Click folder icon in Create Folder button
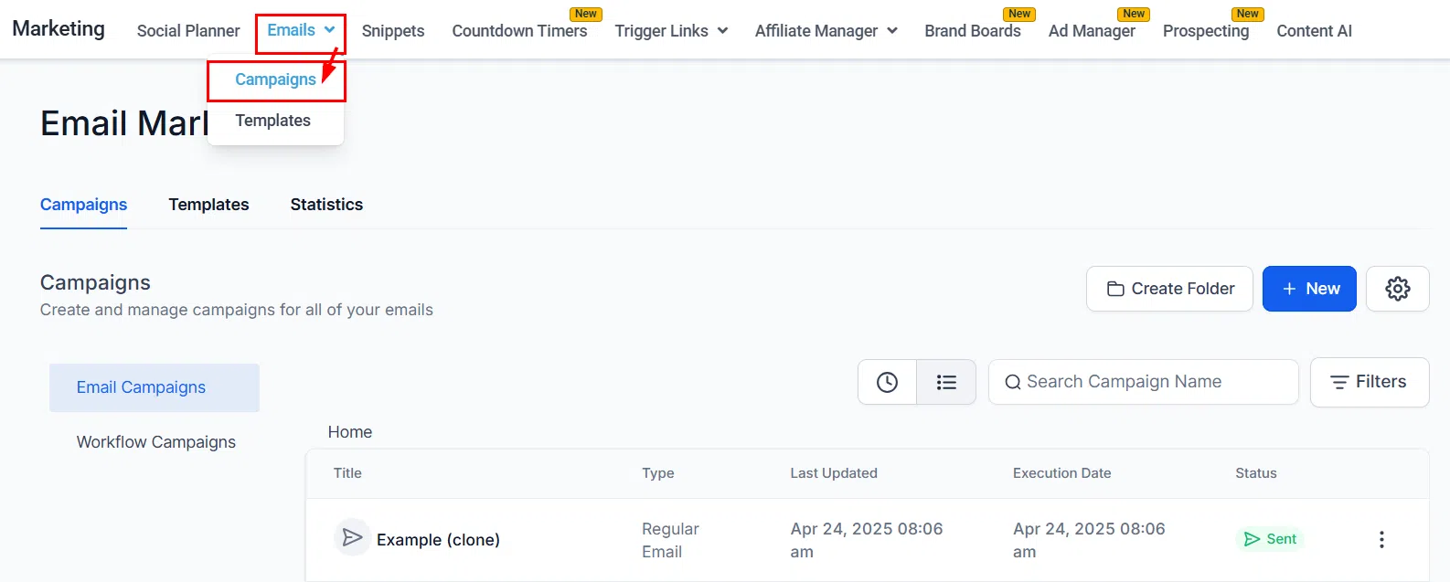1450x582 pixels. tap(1115, 289)
